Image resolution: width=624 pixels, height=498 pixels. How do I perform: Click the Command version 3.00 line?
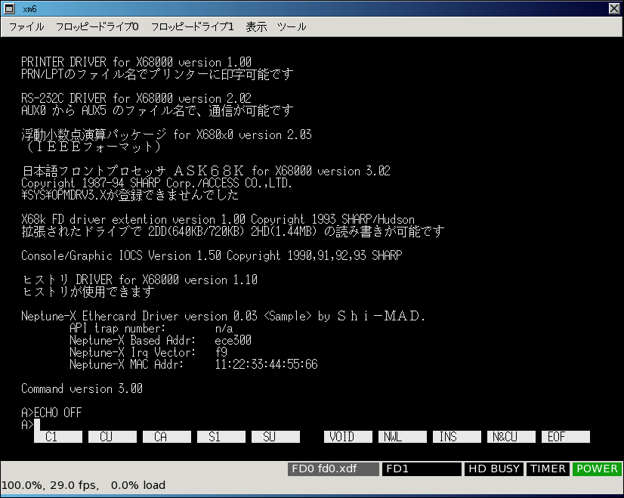[x=82, y=388]
